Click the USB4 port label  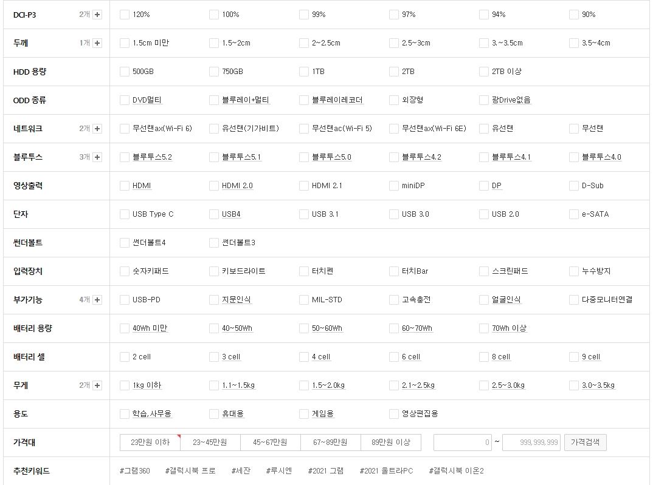pos(231,214)
